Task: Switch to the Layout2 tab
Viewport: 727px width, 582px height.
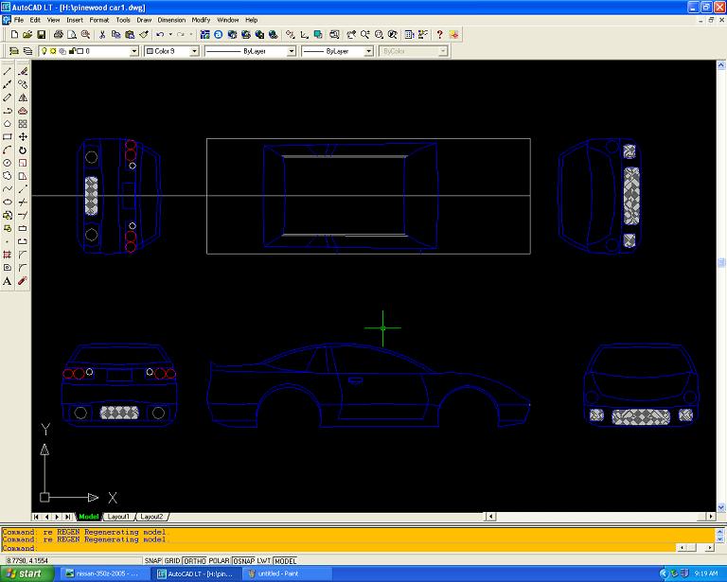Action: click(151, 516)
